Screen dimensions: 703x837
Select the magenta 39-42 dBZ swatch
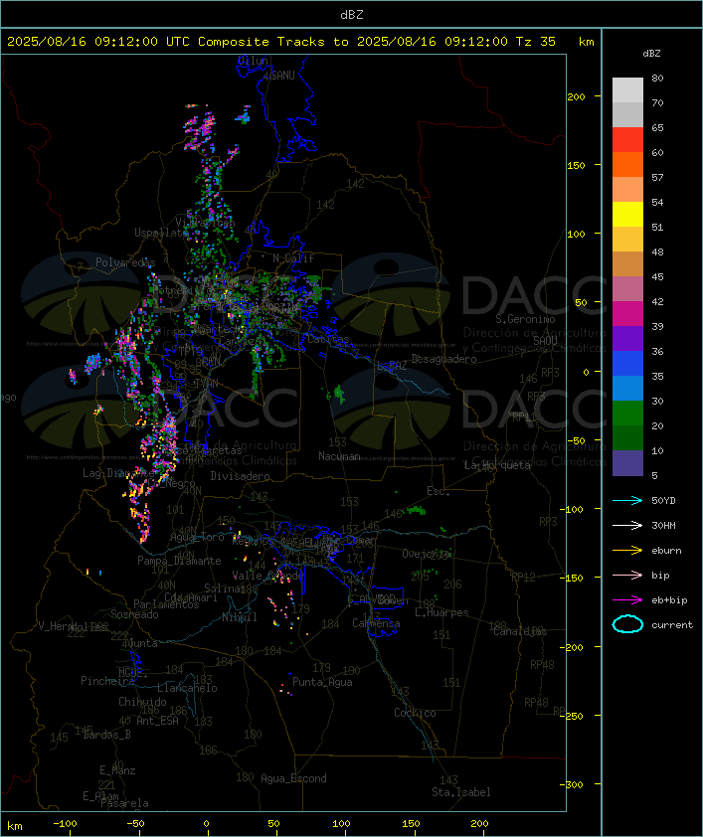tap(627, 313)
